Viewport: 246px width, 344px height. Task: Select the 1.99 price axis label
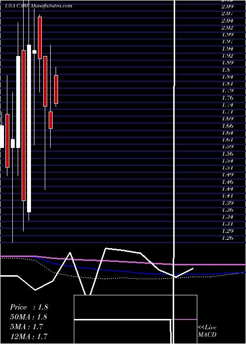click(227, 35)
